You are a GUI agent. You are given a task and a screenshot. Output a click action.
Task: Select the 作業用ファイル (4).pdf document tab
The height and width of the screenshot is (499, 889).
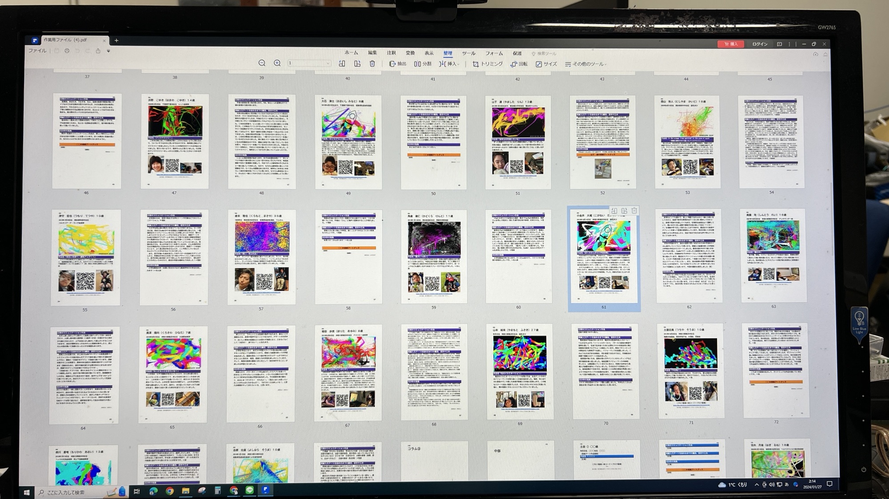(x=69, y=40)
